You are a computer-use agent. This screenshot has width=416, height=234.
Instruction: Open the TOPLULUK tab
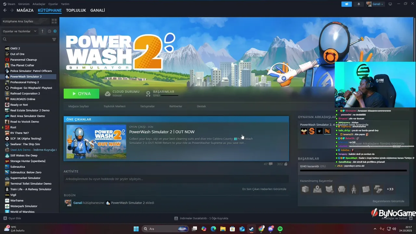click(x=76, y=10)
